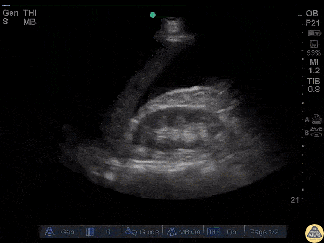This screenshot has height=243, width=324.
Task: Click the Gen label at top left
Action: click(x=11, y=13)
